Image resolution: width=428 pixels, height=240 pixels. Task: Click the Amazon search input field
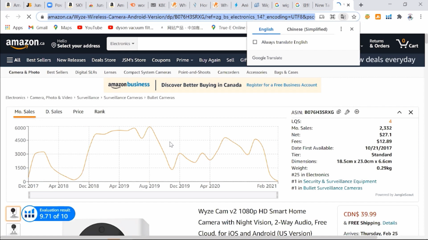pyautogui.click(x=192, y=43)
